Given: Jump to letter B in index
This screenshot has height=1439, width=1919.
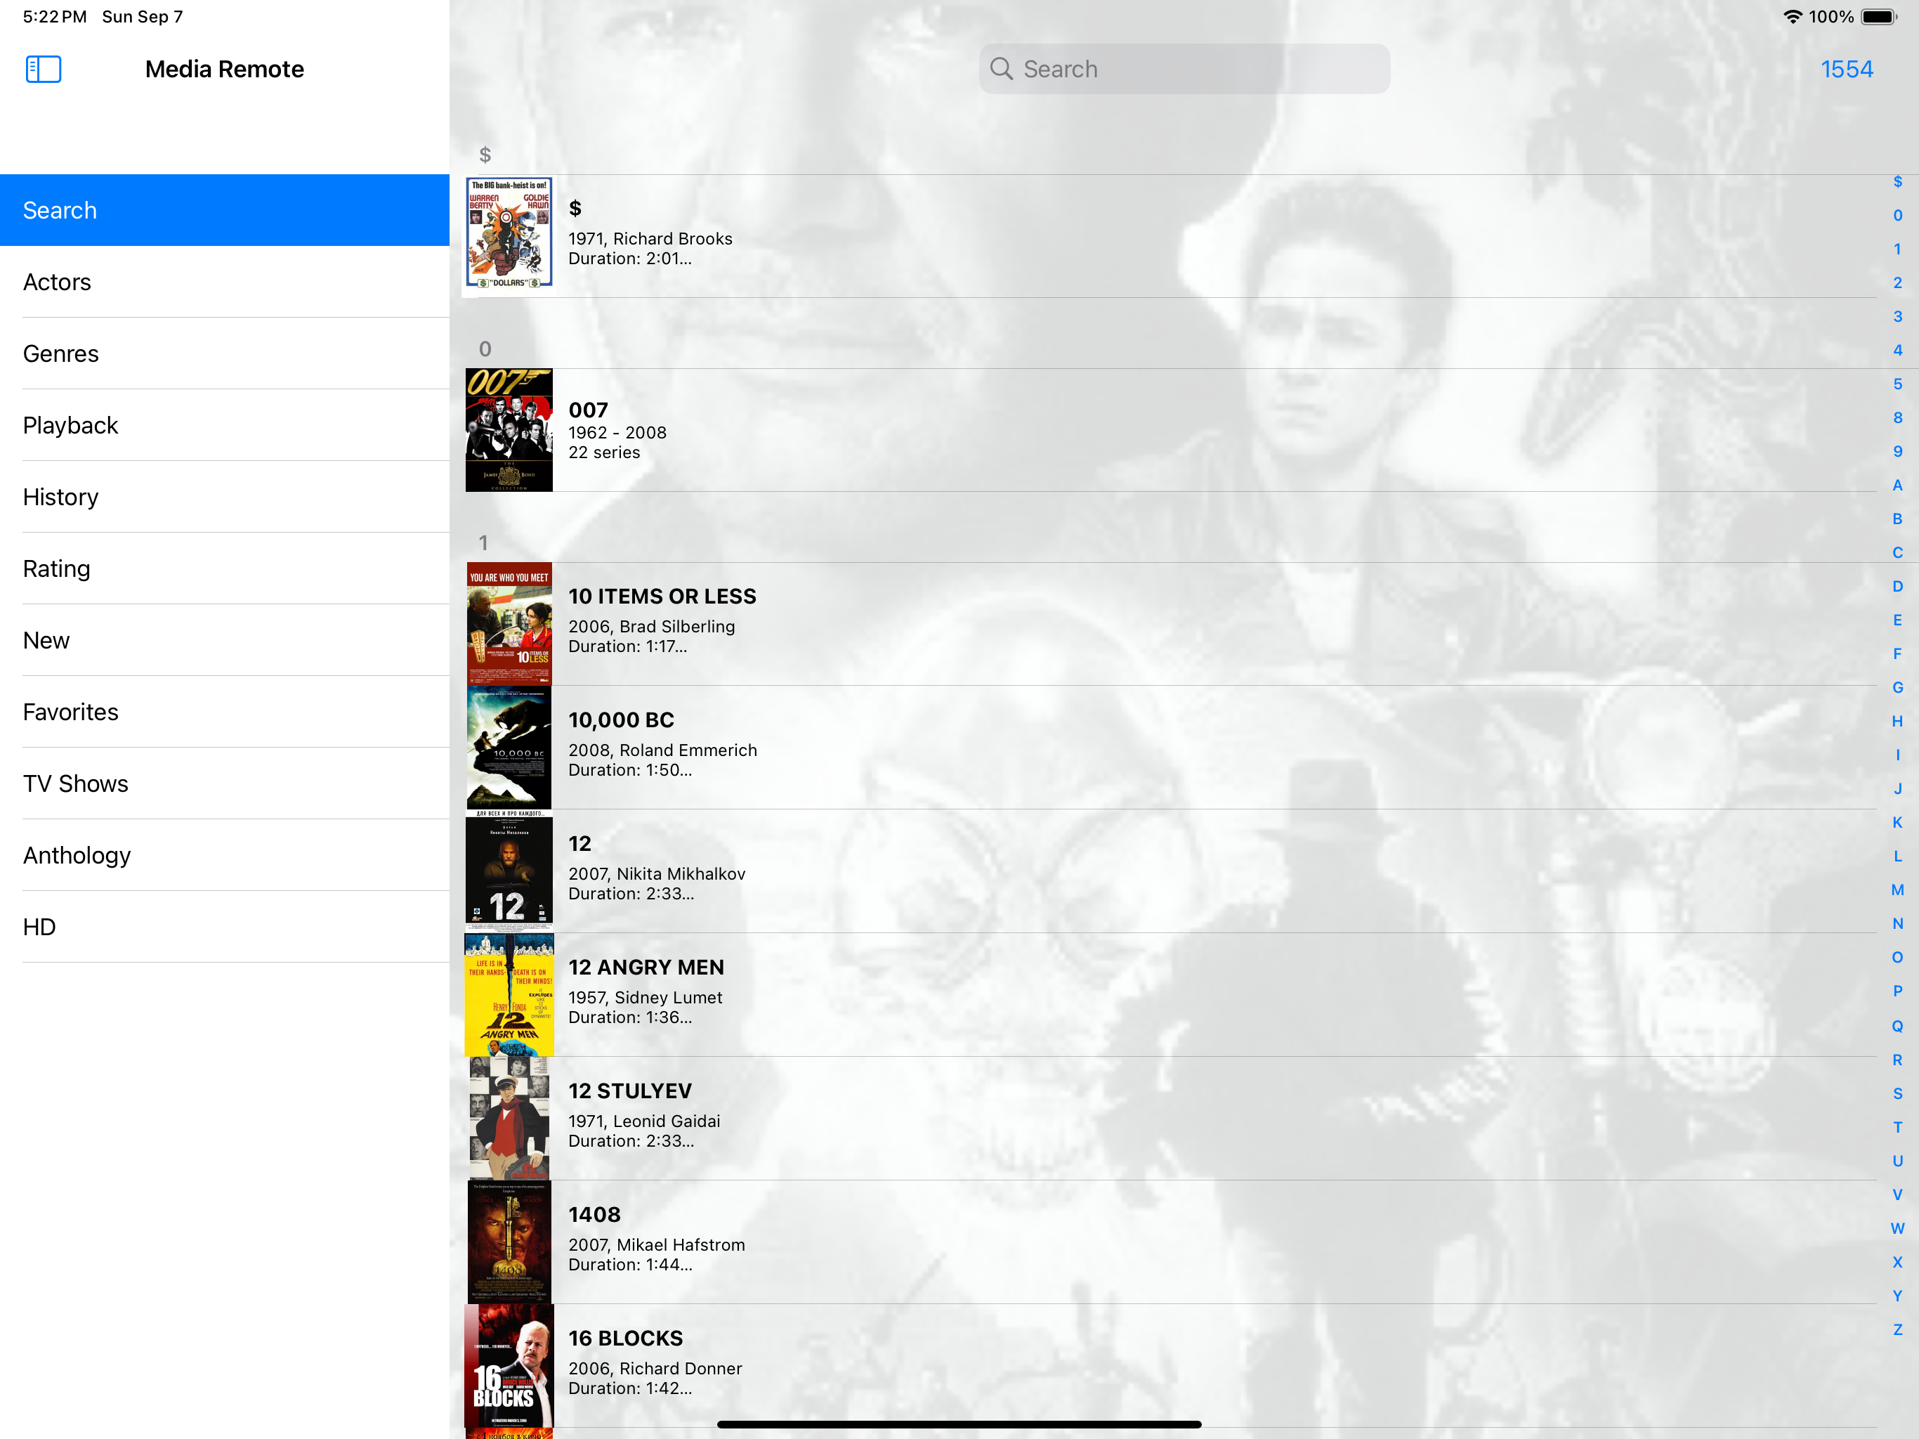Looking at the screenshot, I should [x=1897, y=519].
